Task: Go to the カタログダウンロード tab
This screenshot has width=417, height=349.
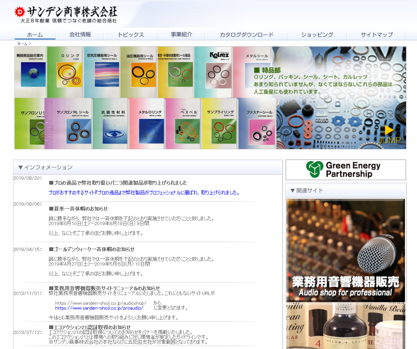Action: (246, 35)
